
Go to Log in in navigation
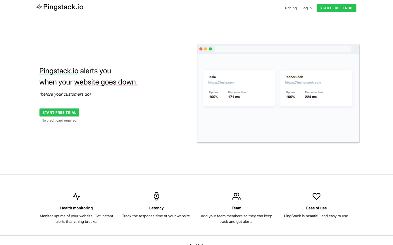click(306, 8)
